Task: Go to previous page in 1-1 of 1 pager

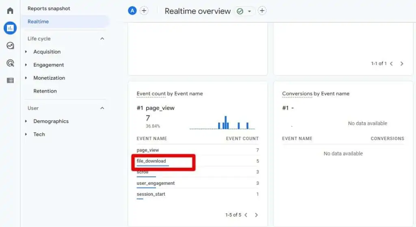Action: [391, 64]
